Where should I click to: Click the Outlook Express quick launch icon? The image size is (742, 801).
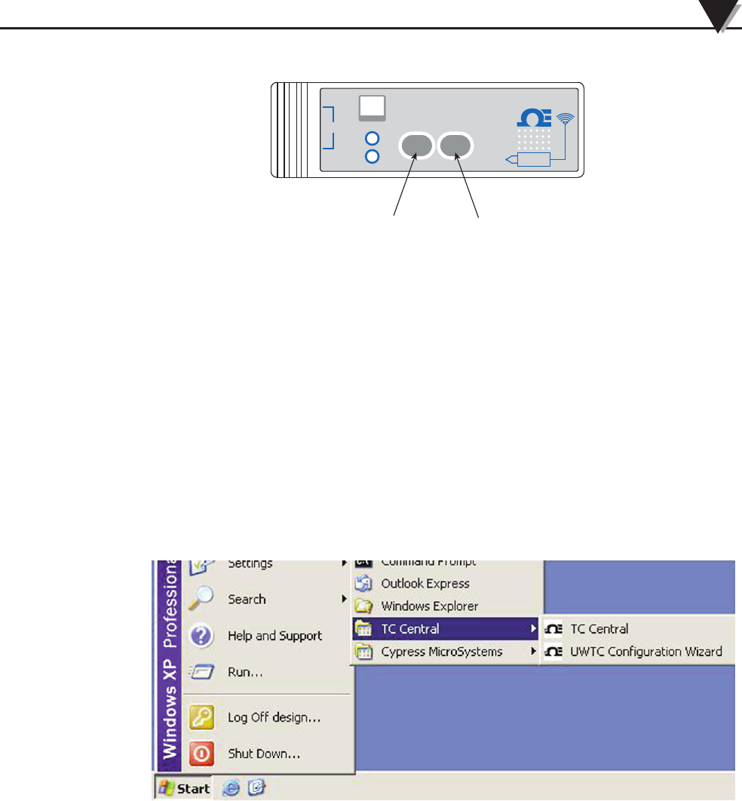pos(257,787)
